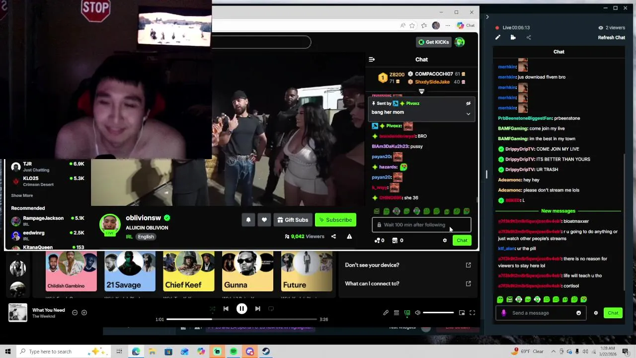636x358 pixels.
Task: Click the green Subscribe button on Kick
Action: pos(335,220)
